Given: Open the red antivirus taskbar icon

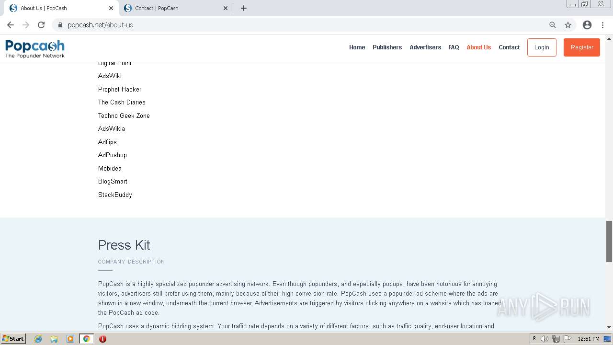Looking at the screenshot, I should [x=102, y=339].
